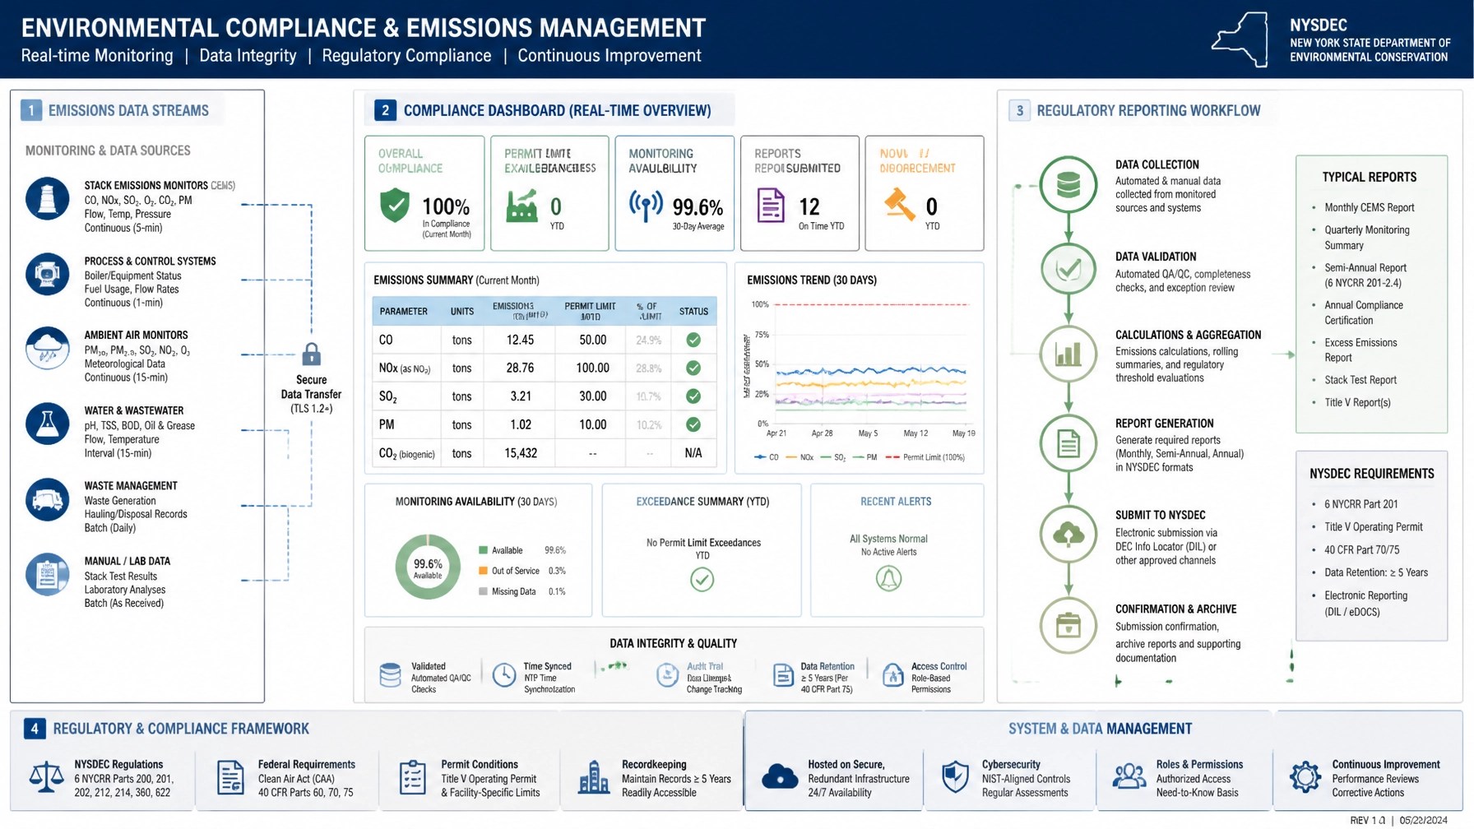Viewport: 1474px width, 829px height.
Task: Click the Report Generation document icon
Action: [1068, 444]
